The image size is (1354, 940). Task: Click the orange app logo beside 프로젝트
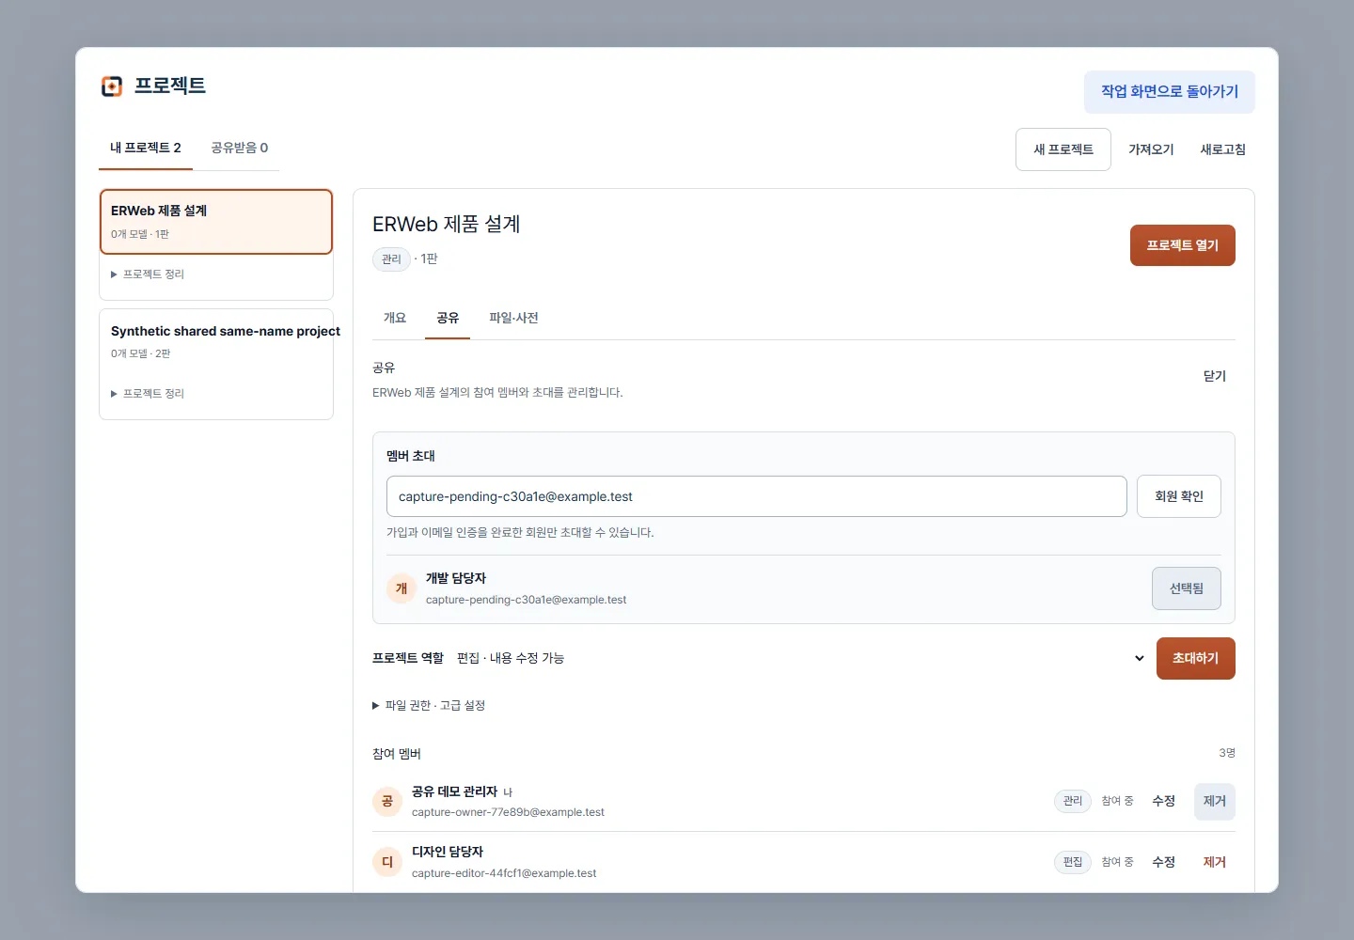pyautogui.click(x=112, y=86)
